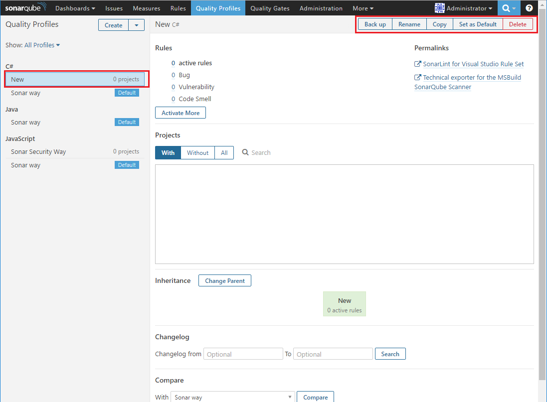Image resolution: width=547 pixels, height=402 pixels.
Task: Click the Back up button
Action: tap(375, 24)
